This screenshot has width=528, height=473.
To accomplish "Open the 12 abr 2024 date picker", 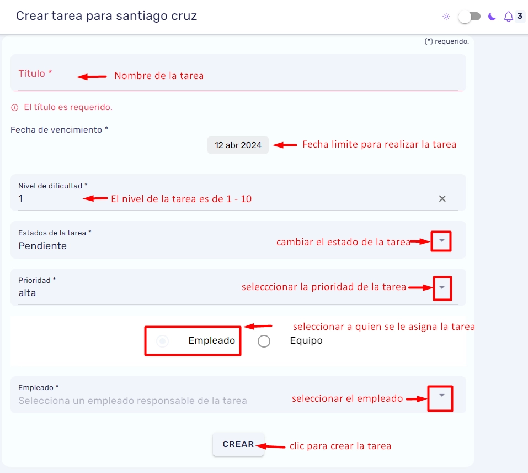I will click(238, 145).
